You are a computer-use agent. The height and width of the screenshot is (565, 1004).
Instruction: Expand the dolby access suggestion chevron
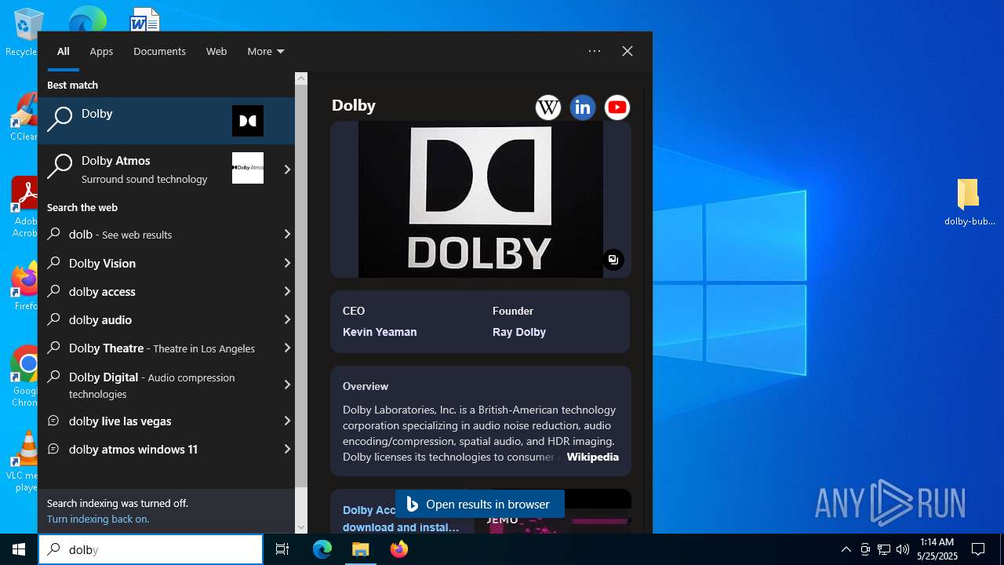(x=287, y=291)
